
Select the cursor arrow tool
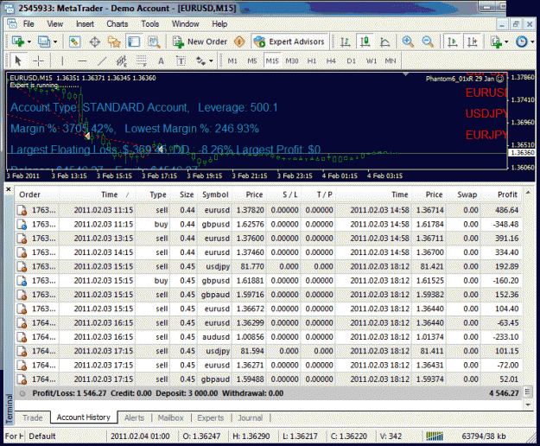(x=18, y=61)
